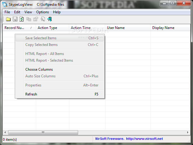Sort by User Name column header
The image size is (193, 145).
point(128,28)
